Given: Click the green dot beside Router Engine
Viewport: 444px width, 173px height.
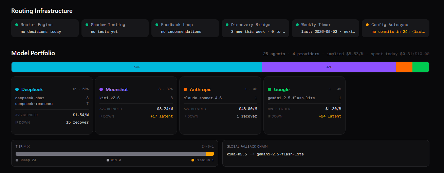Looking at the screenshot, I should pos(17,25).
